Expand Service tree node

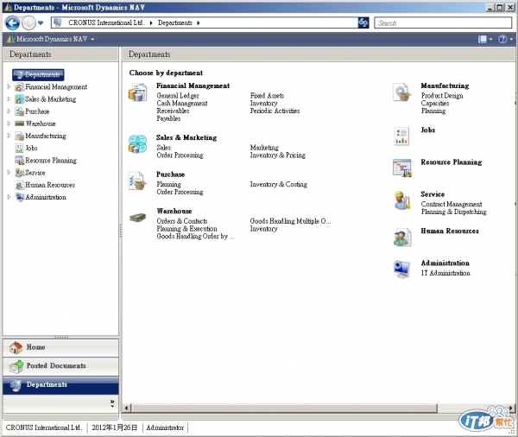coord(9,173)
